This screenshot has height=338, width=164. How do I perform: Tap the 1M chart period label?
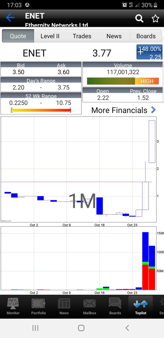point(82,201)
